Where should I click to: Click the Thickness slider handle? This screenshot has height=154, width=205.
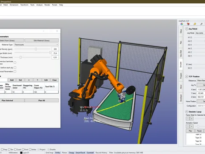pos(20,57)
